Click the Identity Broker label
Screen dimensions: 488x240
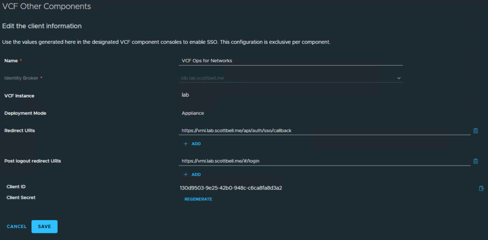point(21,78)
